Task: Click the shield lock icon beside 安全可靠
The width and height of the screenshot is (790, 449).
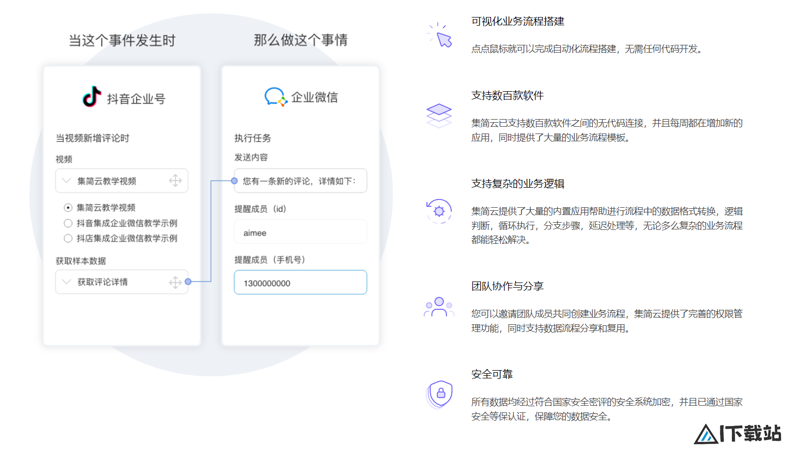Action: pos(439,394)
